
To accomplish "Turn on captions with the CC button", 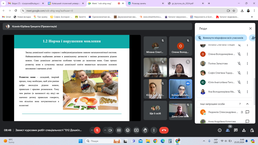I will click(119, 130).
